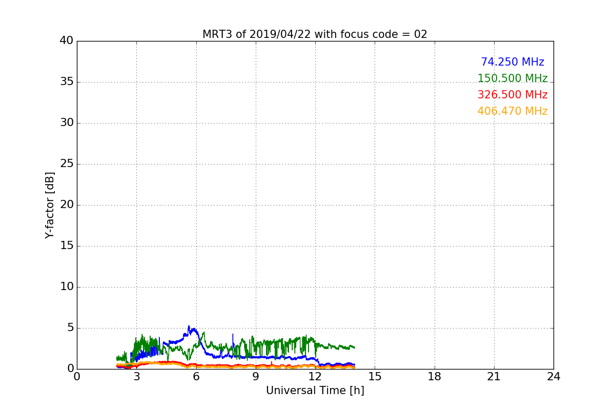The width and height of the screenshot is (615, 410).
Task: Click the x-axis tick label 12
Action: click(x=315, y=376)
